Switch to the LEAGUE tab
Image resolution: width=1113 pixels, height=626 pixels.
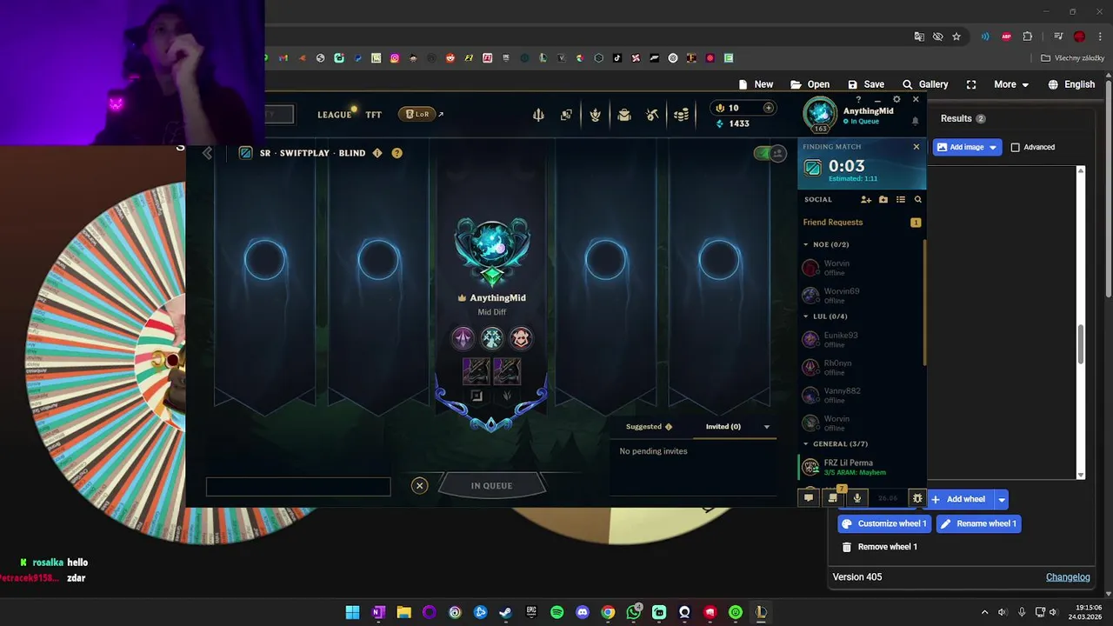coord(335,115)
